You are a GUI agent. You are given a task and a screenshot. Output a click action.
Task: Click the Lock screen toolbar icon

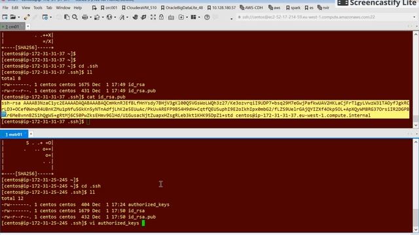point(161,17)
